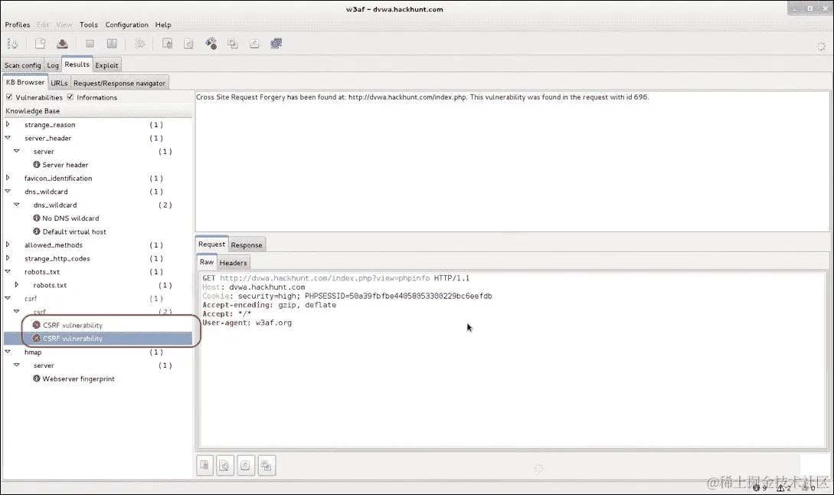Select the 'favicon_identification' row label
Screen dimensions: 834x495
point(58,178)
